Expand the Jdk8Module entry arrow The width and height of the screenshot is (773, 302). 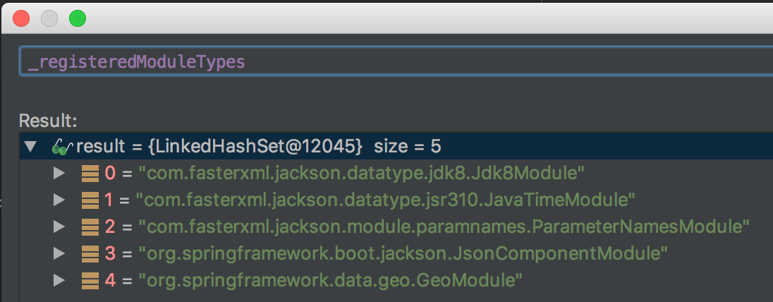[x=59, y=173]
